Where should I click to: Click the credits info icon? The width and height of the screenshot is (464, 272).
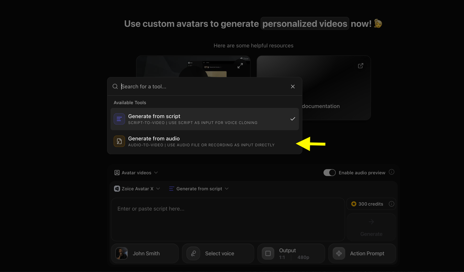pyautogui.click(x=391, y=204)
